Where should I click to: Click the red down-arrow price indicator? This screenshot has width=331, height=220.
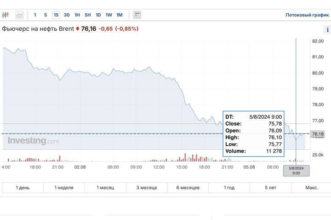78,29
